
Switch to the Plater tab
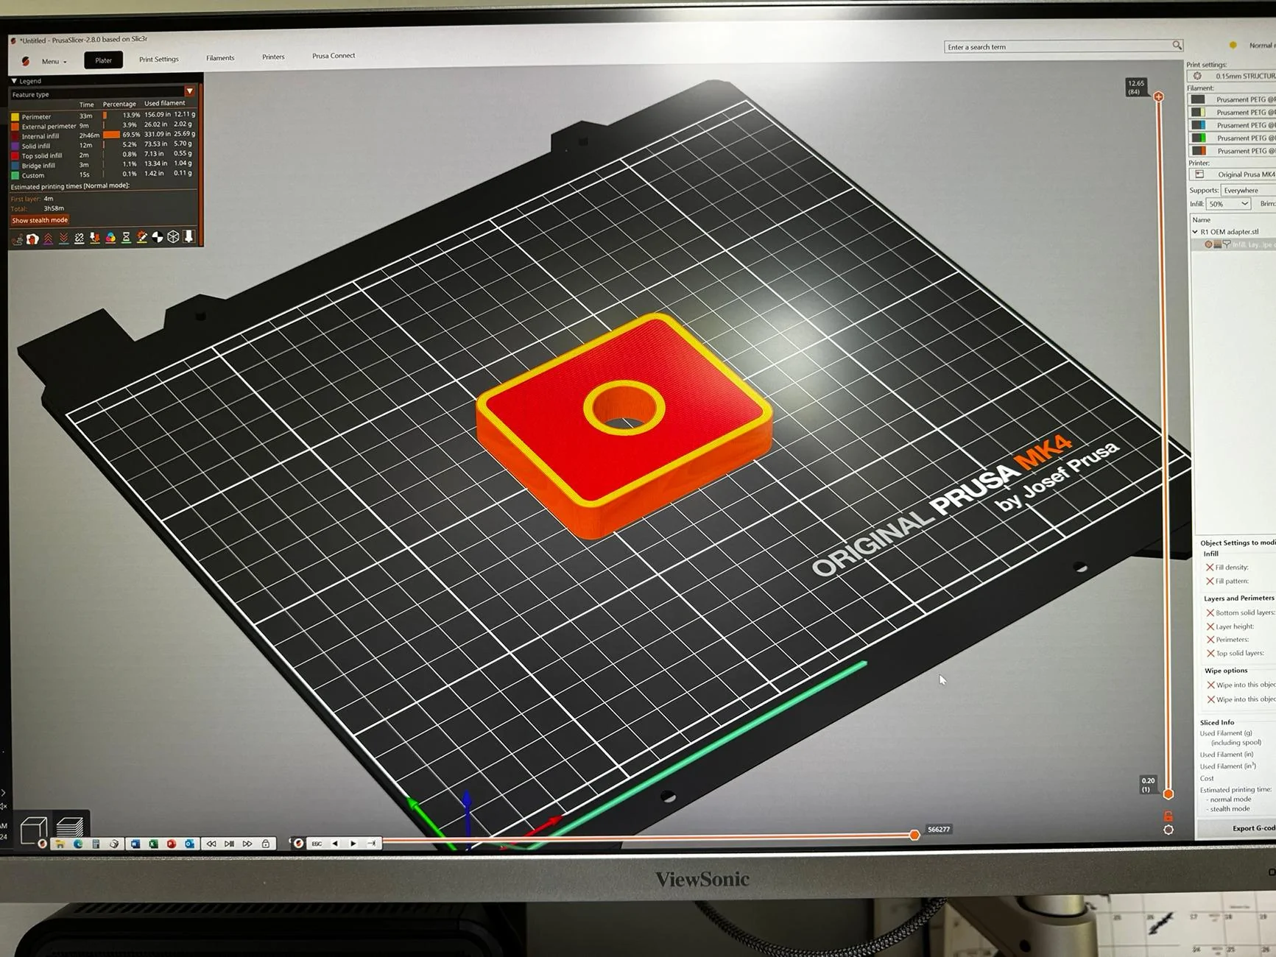tap(103, 60)
